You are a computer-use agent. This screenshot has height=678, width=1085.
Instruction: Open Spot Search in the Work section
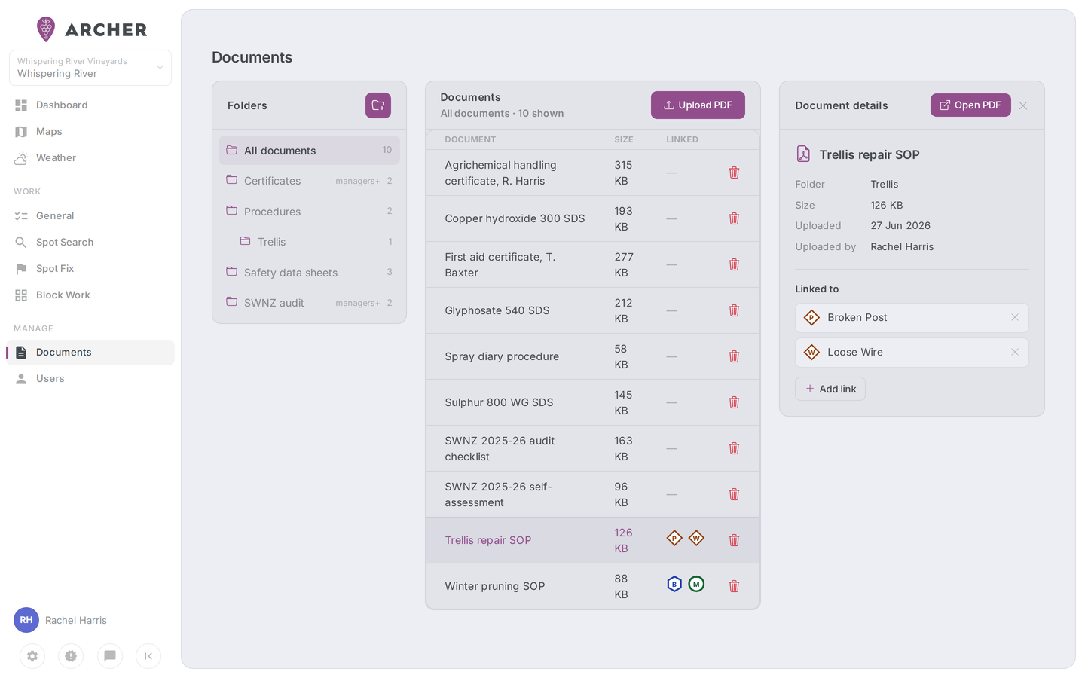click(90, 243)
